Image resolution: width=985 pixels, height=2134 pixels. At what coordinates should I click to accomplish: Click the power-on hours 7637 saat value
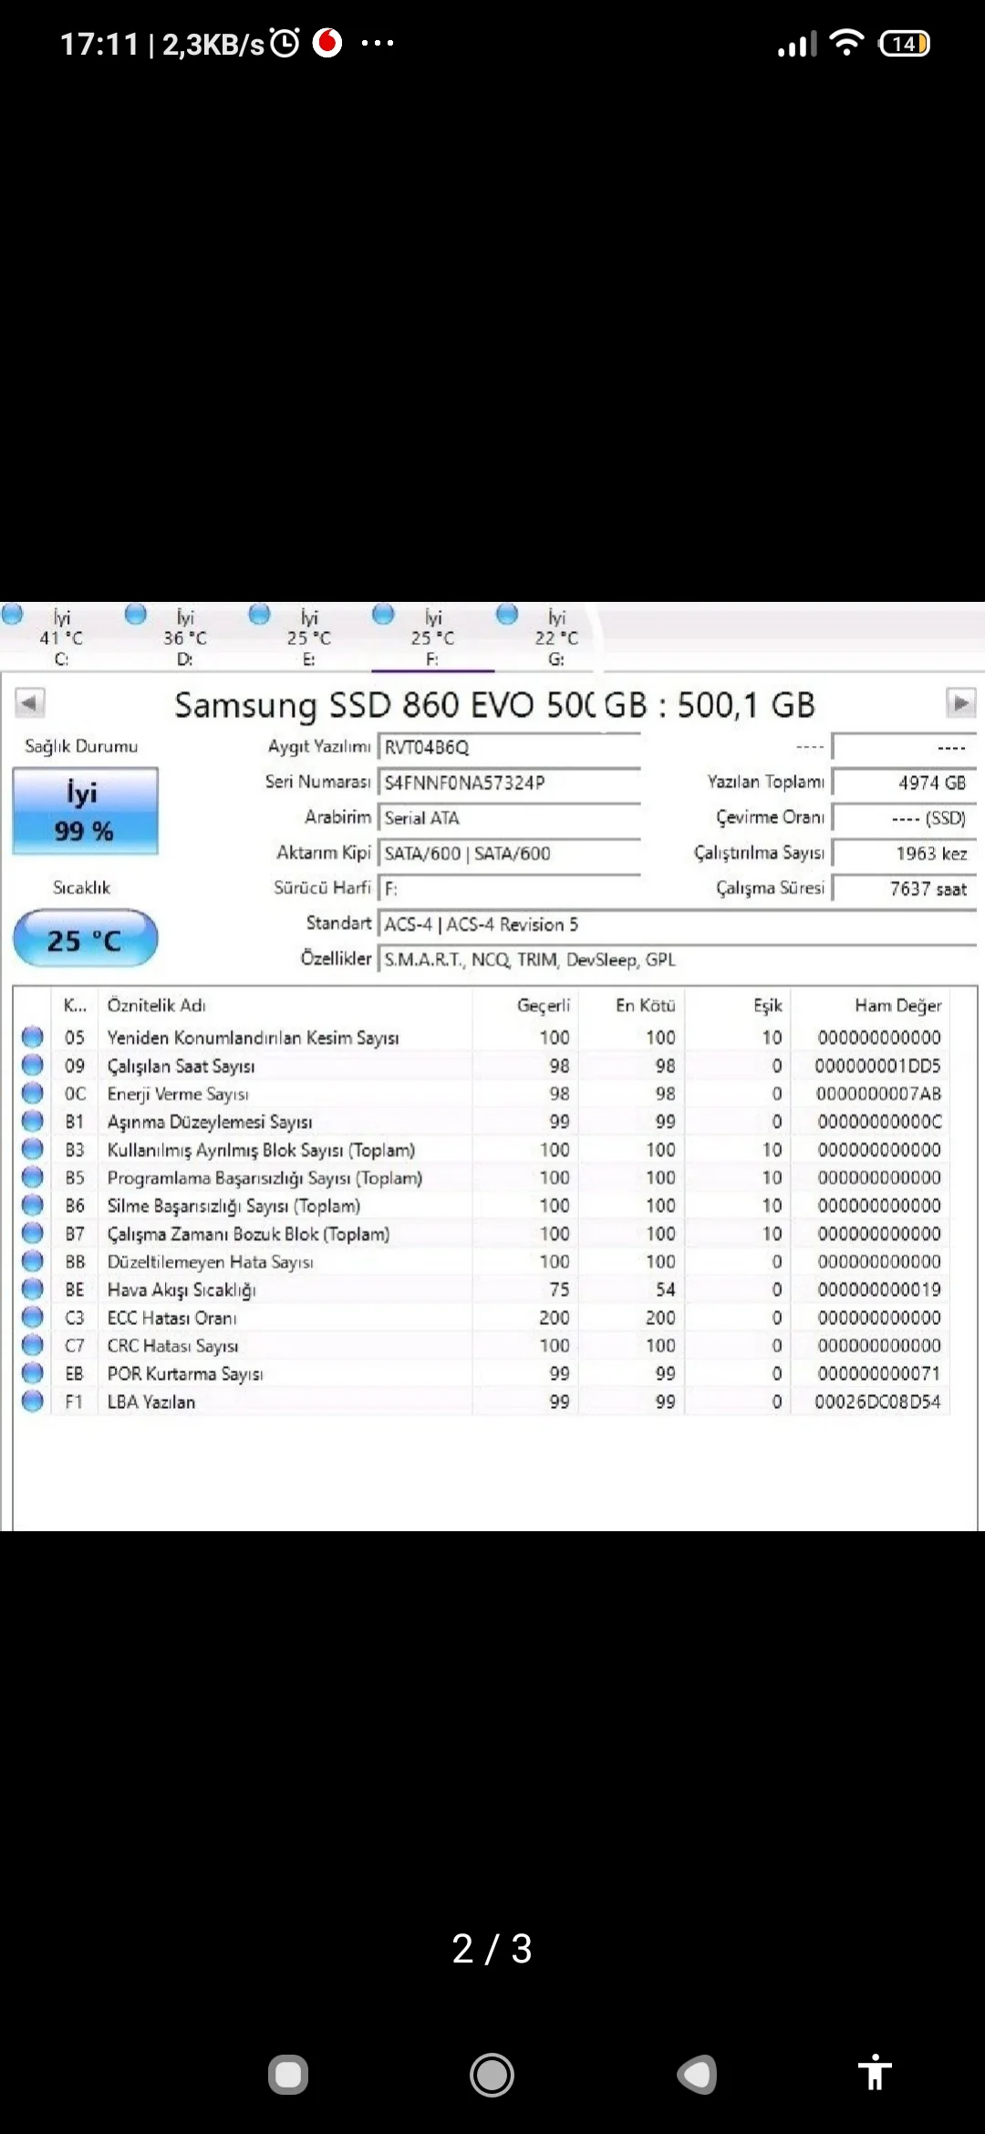pyautogui.click(x=905, y=888)
